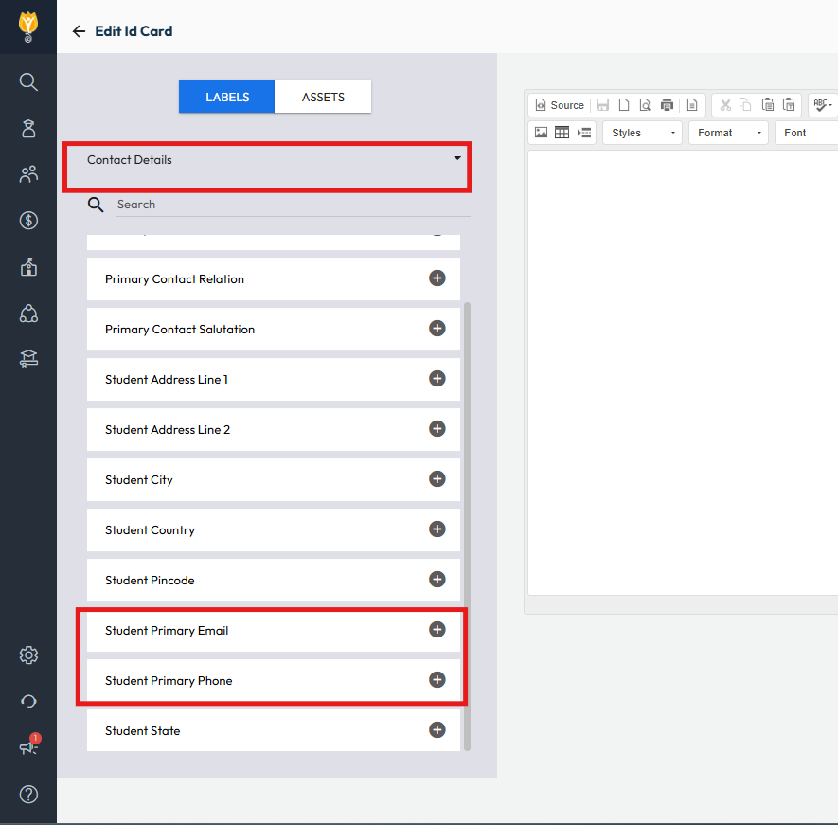Select the Student Address Line 1 text

coord(167,380)
